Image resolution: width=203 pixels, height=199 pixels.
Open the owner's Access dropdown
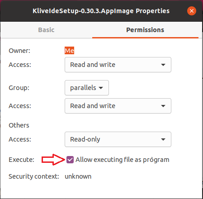pyautogui.click(x=118, y=65)
